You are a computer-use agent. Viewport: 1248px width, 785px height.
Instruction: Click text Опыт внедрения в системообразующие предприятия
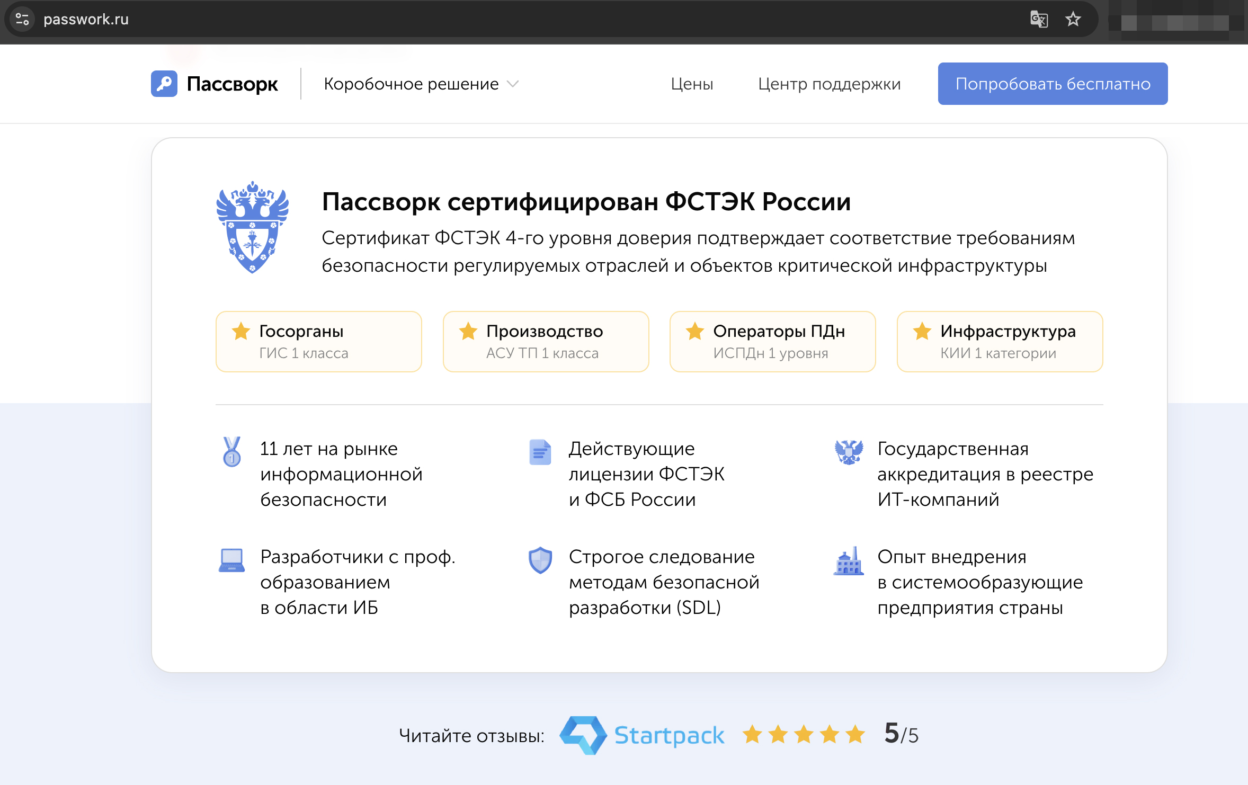click(x=980, y=582)
